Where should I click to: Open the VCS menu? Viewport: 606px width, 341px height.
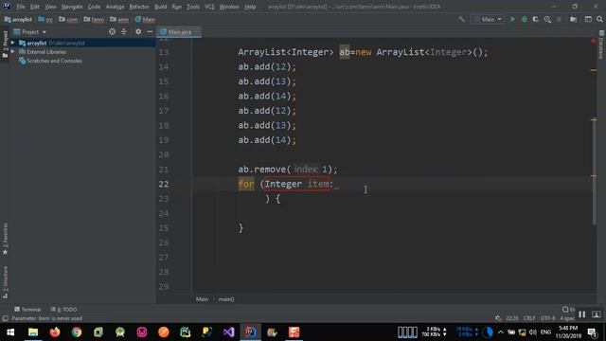(x=209, y=7)
